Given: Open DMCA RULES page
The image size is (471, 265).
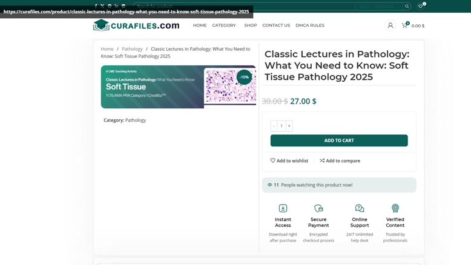Looking at the screenshot, I should pos(310,25).
